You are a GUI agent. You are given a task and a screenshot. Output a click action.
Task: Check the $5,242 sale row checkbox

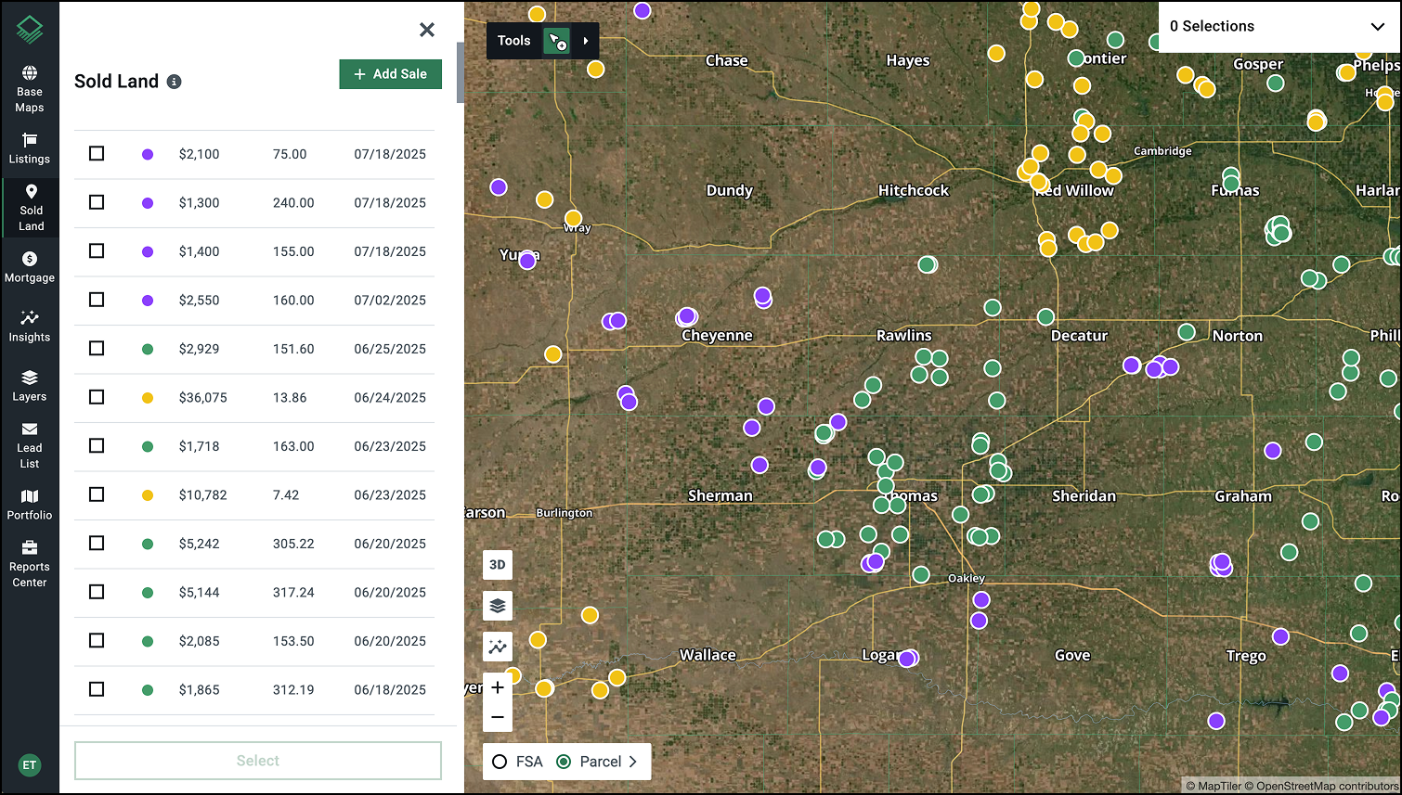click(x=97, y=543)
